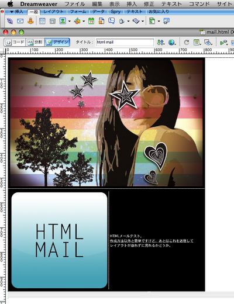
Task: Switch to the お気に入り tab
Action: point(159,12)
